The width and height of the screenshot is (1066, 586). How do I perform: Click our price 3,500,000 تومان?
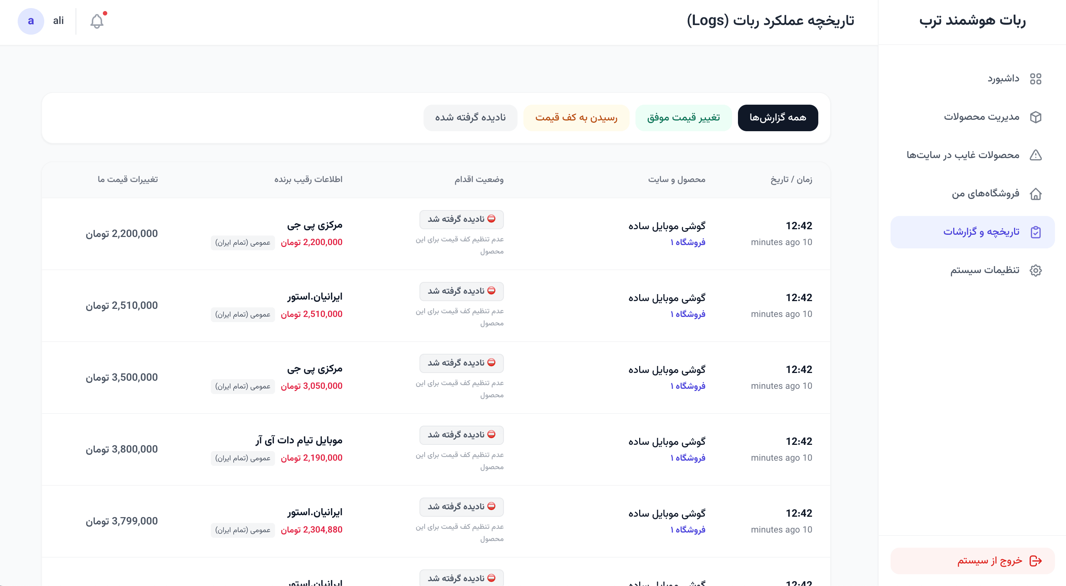122,377
